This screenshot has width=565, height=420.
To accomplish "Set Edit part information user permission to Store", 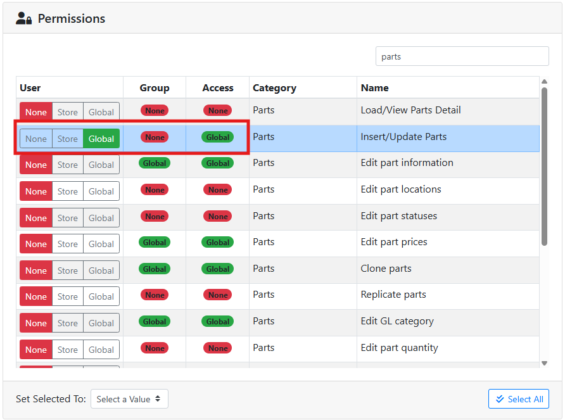I will pyautogui.click(x=68, y=165).
